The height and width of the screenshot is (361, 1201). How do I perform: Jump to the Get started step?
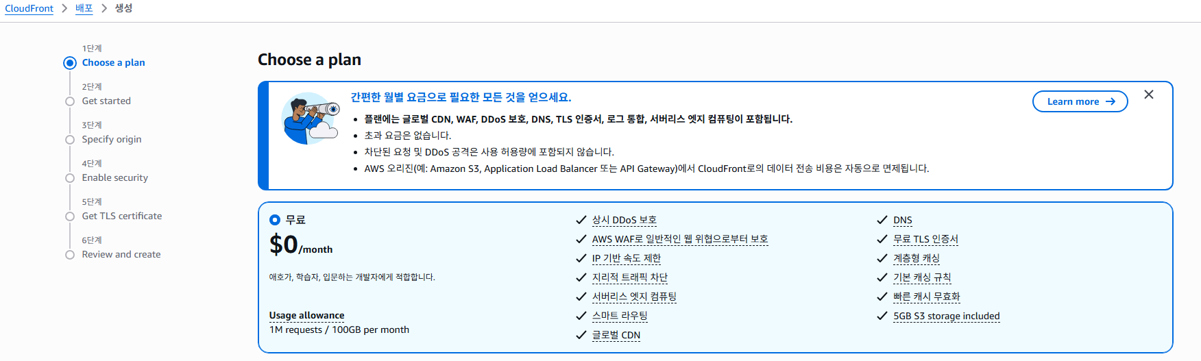pos(106,101)
